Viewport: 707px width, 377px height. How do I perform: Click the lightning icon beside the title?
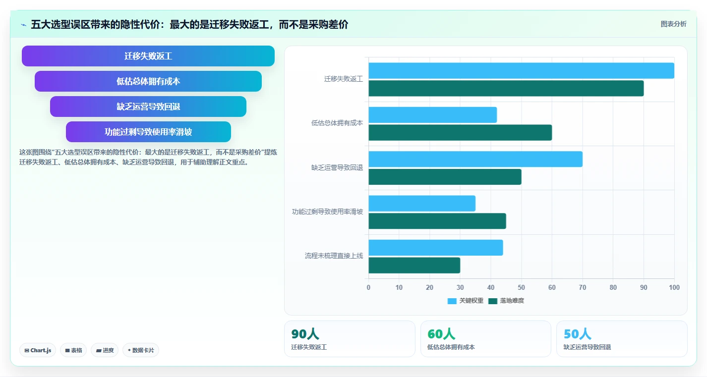23,24
